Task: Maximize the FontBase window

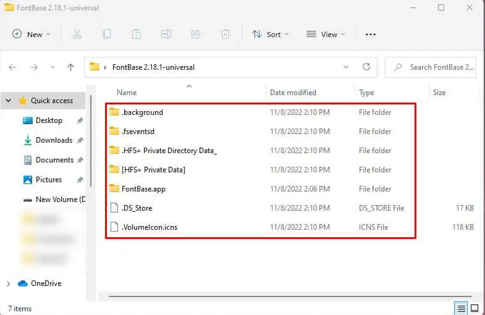Action: (441, 7)
